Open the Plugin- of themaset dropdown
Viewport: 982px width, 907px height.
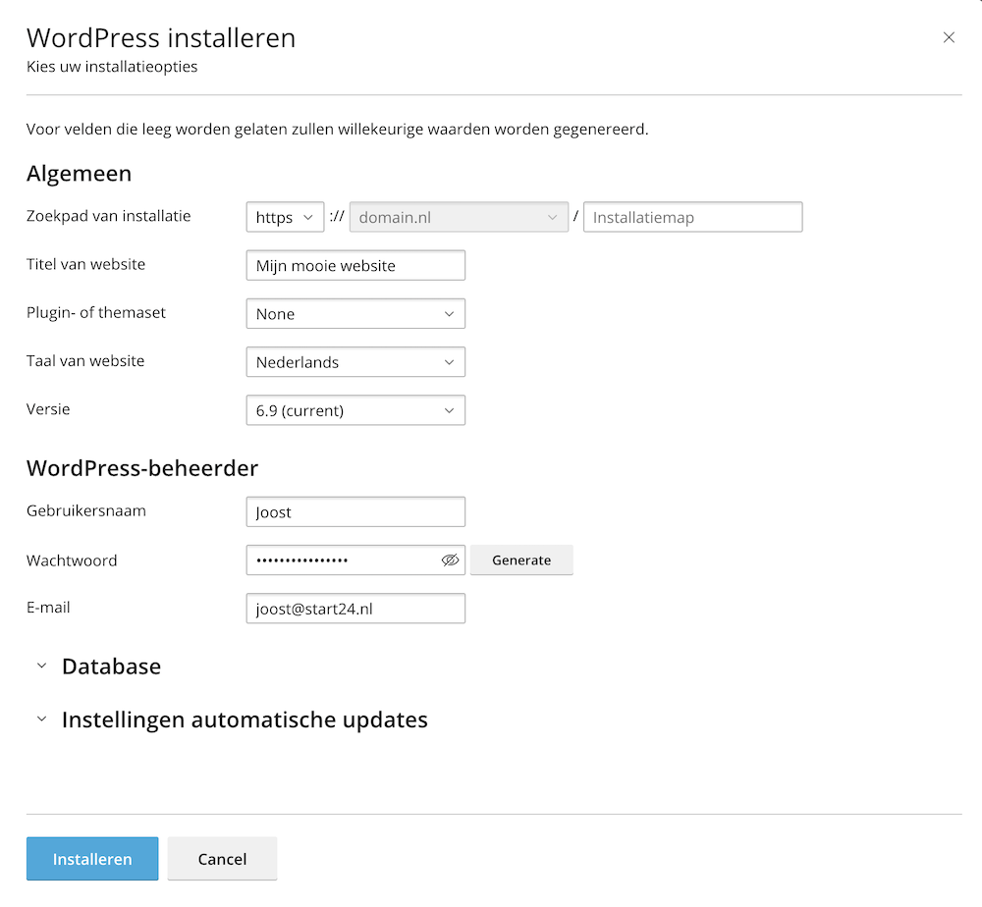point(355,314)
